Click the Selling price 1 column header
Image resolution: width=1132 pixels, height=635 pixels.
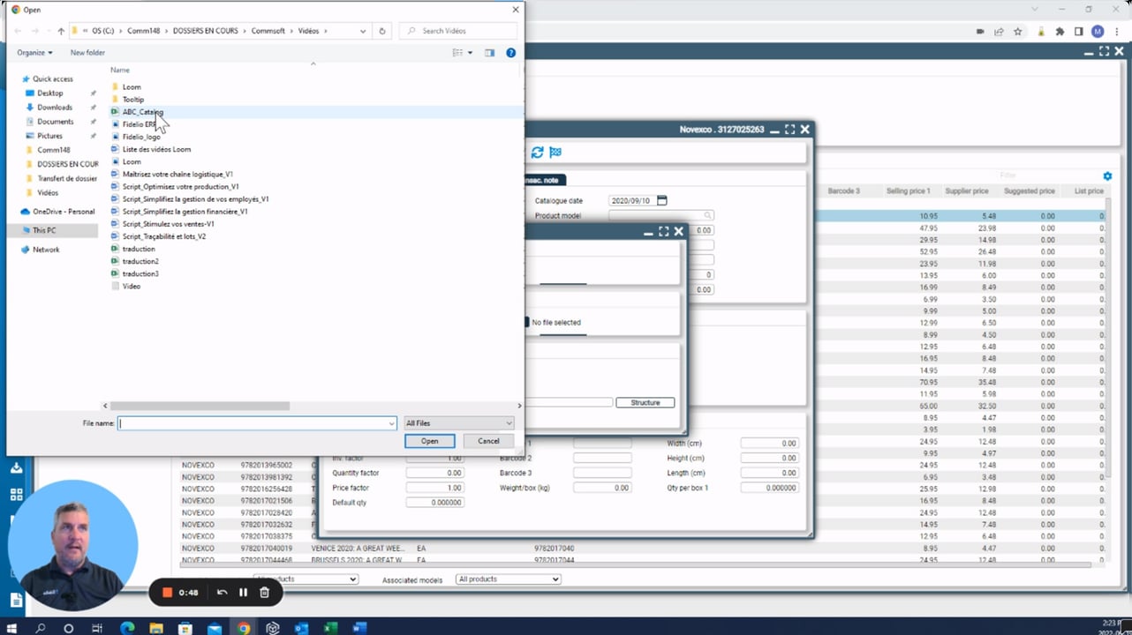tap(909, 191)
